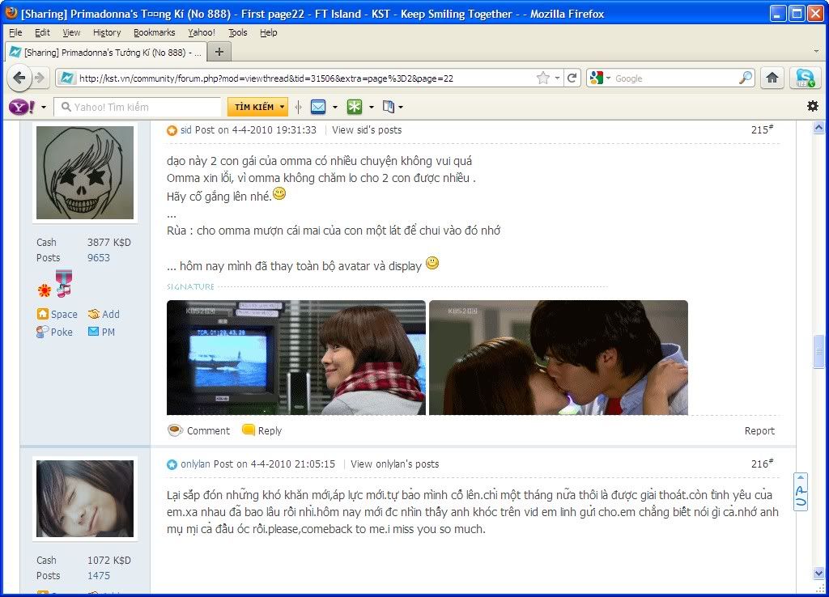Open View onlylan's posts link

tap(395, 464)
